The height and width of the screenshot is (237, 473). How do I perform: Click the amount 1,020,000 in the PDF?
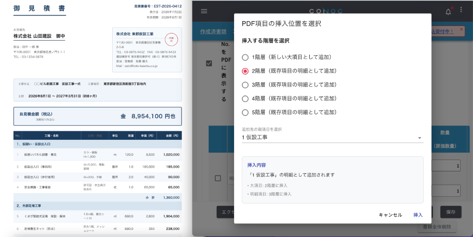point(171,154)
